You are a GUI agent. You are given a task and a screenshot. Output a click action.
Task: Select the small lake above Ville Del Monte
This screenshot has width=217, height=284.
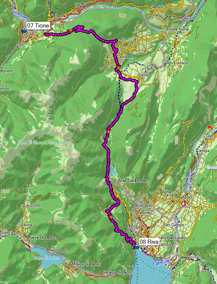click(113, 171)
